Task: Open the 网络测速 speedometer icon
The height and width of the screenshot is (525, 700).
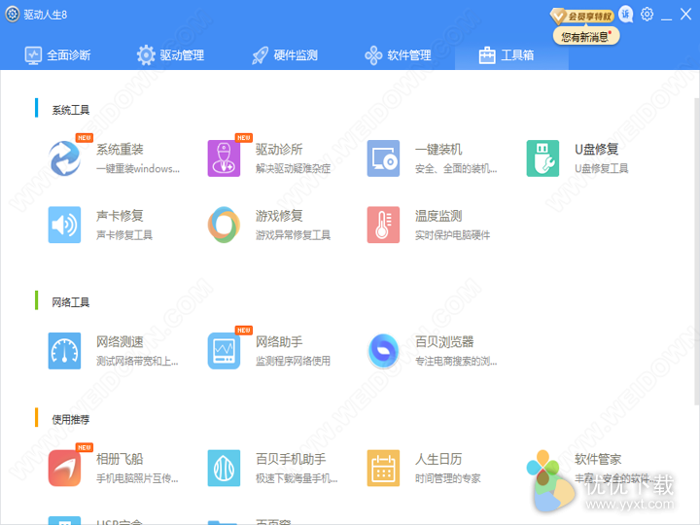Action: [65, 351]
